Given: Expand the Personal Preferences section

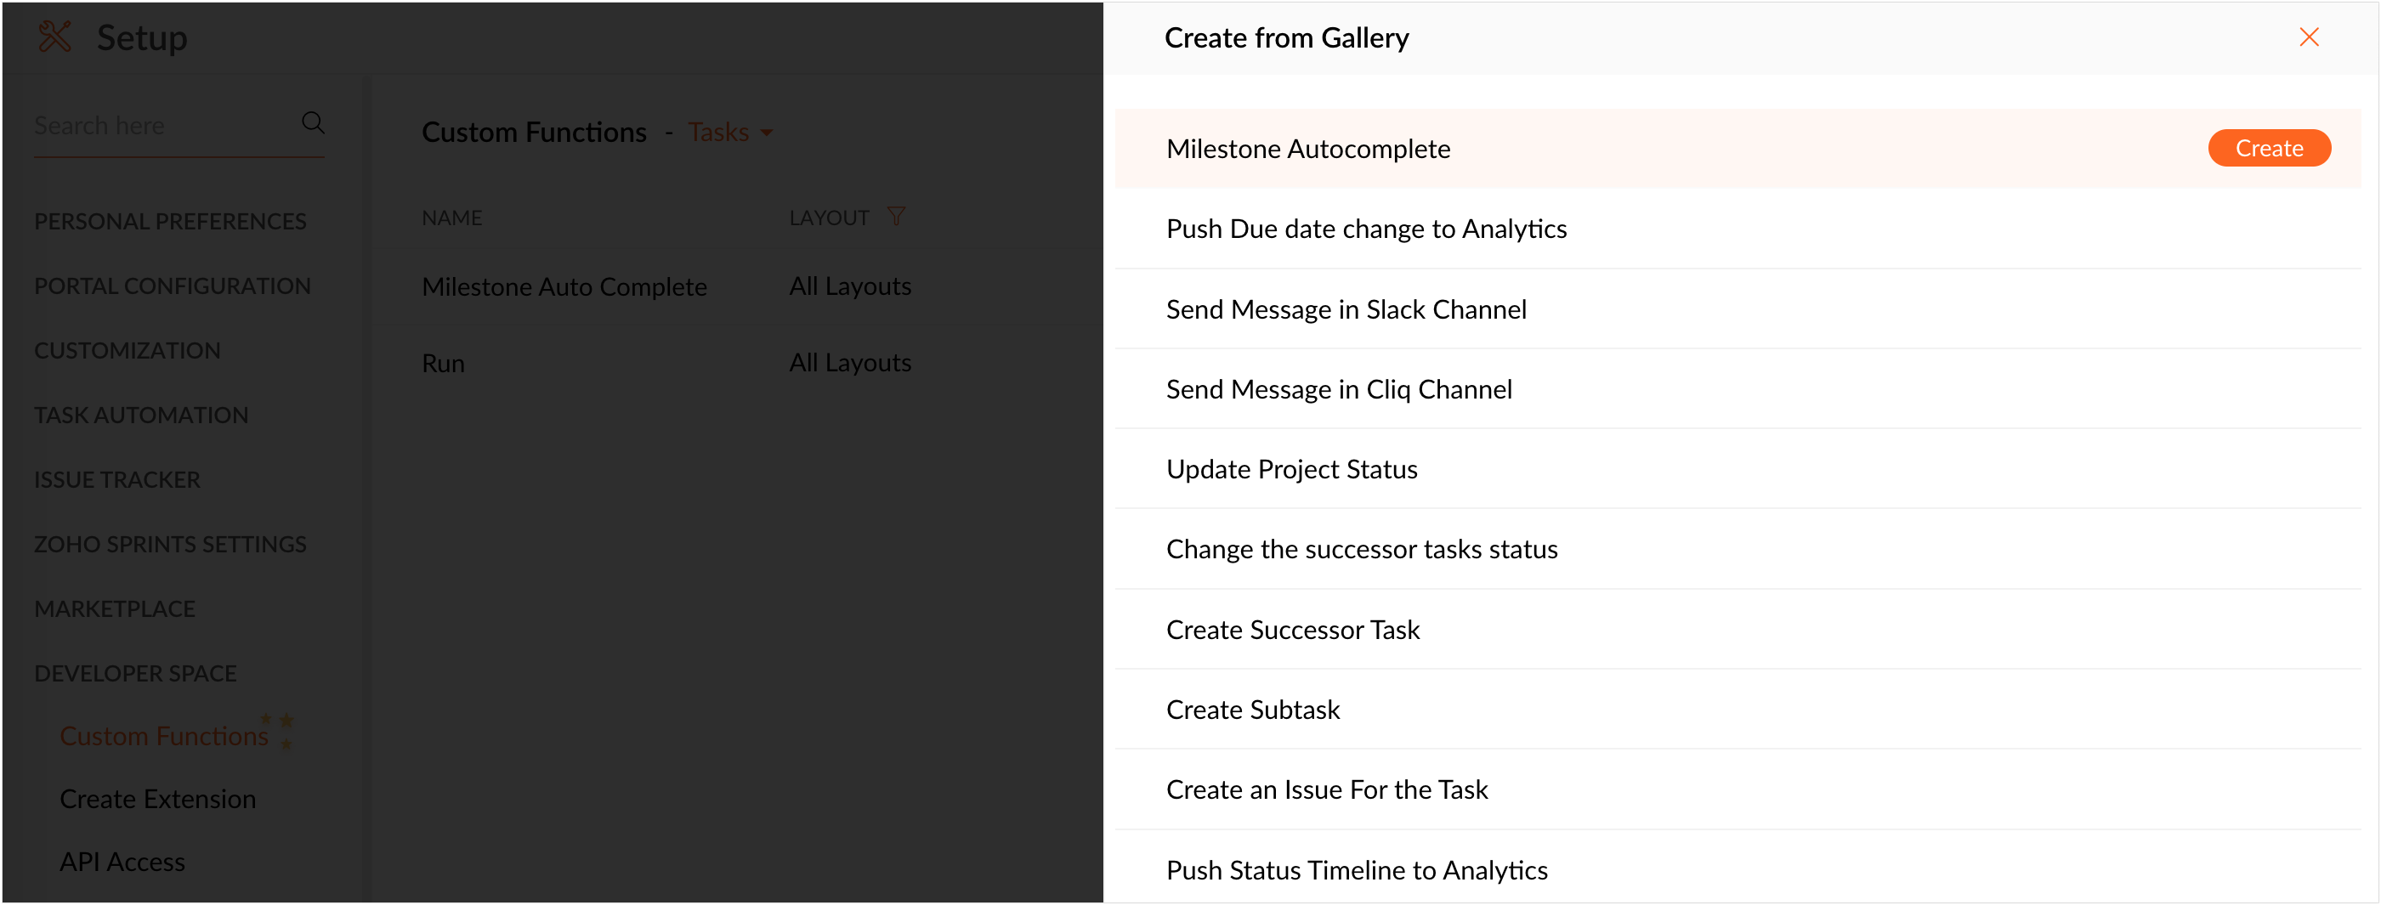Looking at the screenshot, I should click(x=170, y=221).
